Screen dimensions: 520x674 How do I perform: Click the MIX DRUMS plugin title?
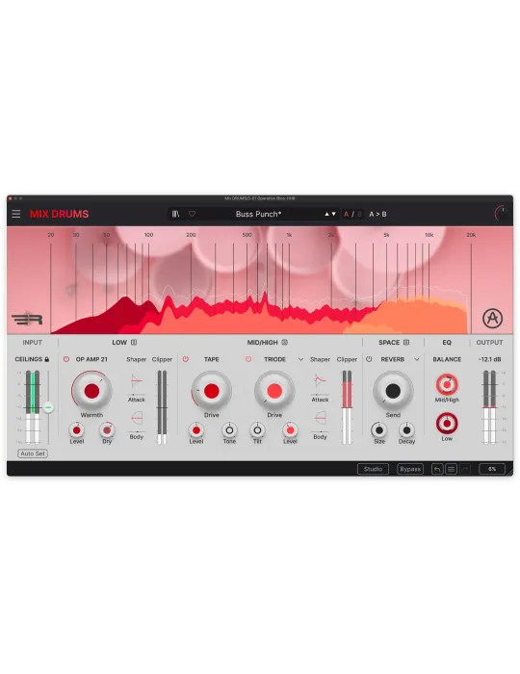(60, 214)
